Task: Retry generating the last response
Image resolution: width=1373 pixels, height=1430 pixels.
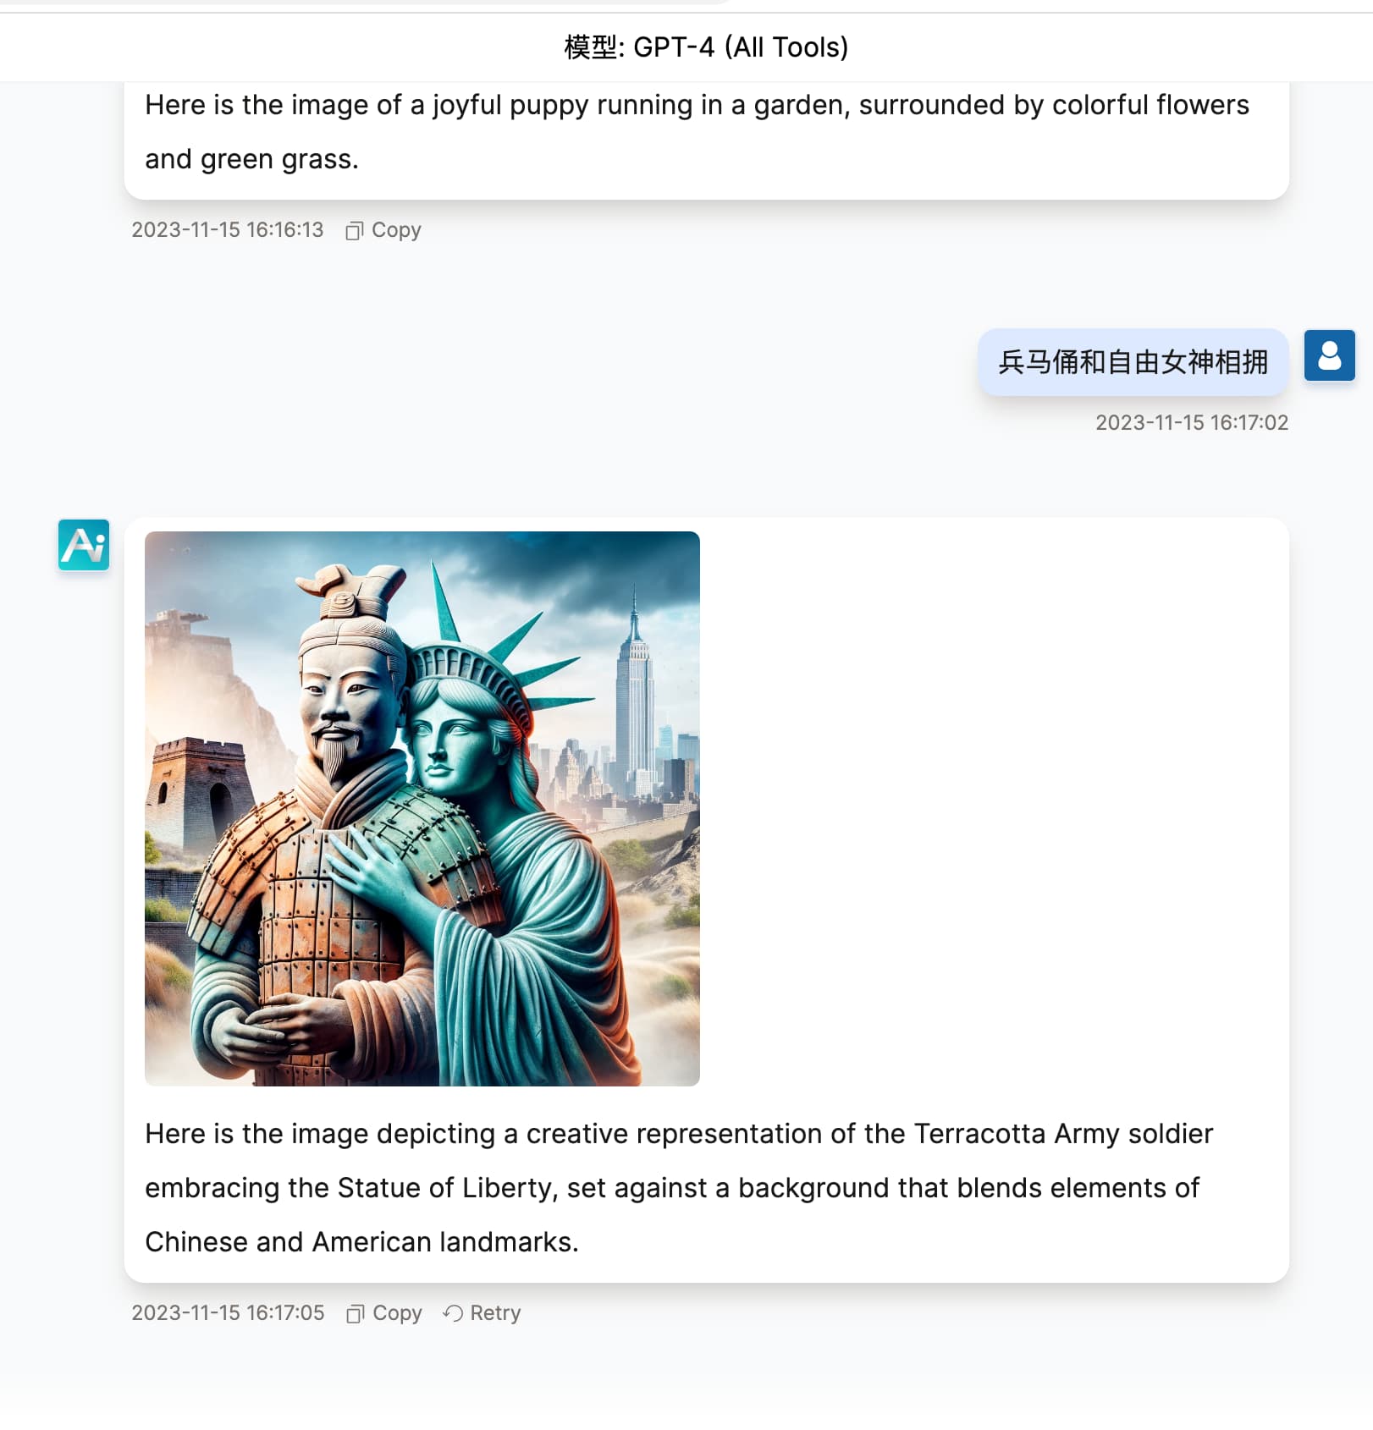Action: point(482,1313)
